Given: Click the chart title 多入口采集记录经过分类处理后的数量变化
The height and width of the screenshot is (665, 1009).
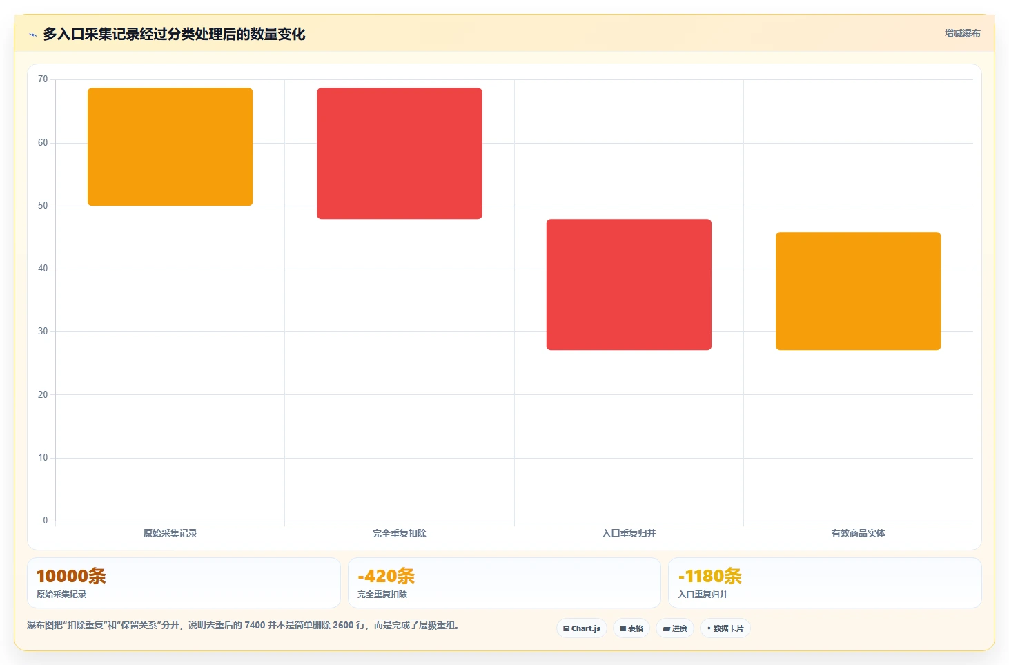Looking at the screenshot, I should [174, 34].
